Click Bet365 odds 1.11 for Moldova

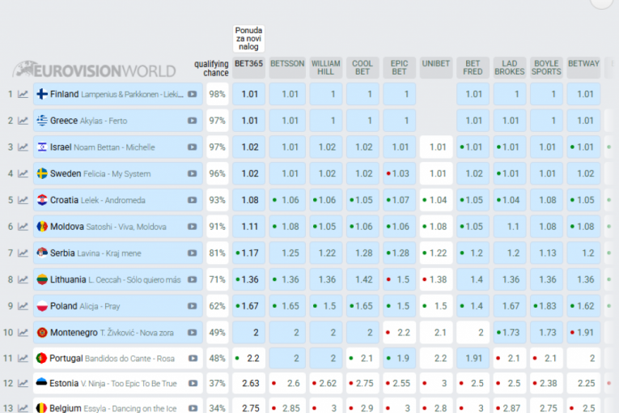tap(248, 227)
